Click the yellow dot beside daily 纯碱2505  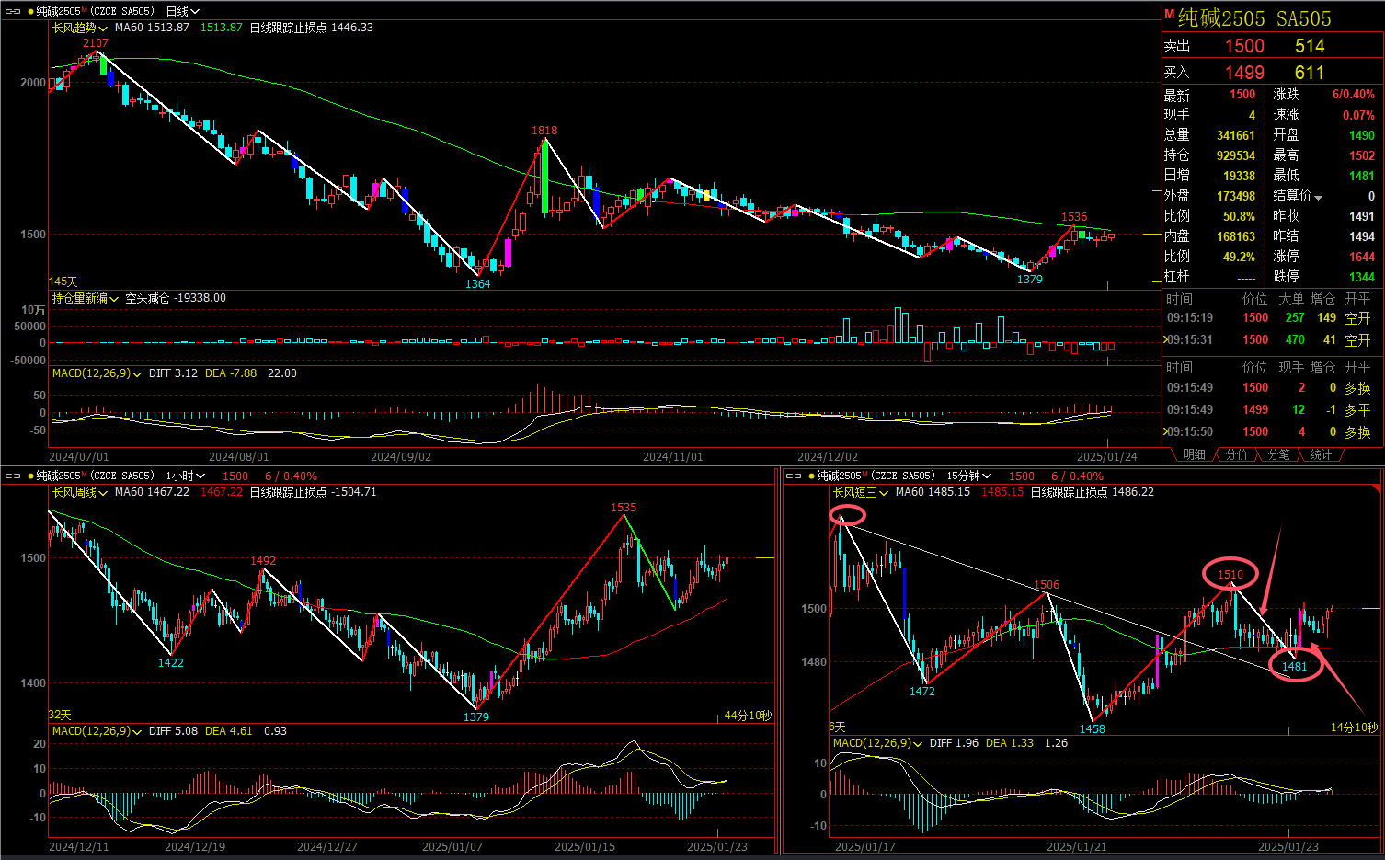pos(31,11)
